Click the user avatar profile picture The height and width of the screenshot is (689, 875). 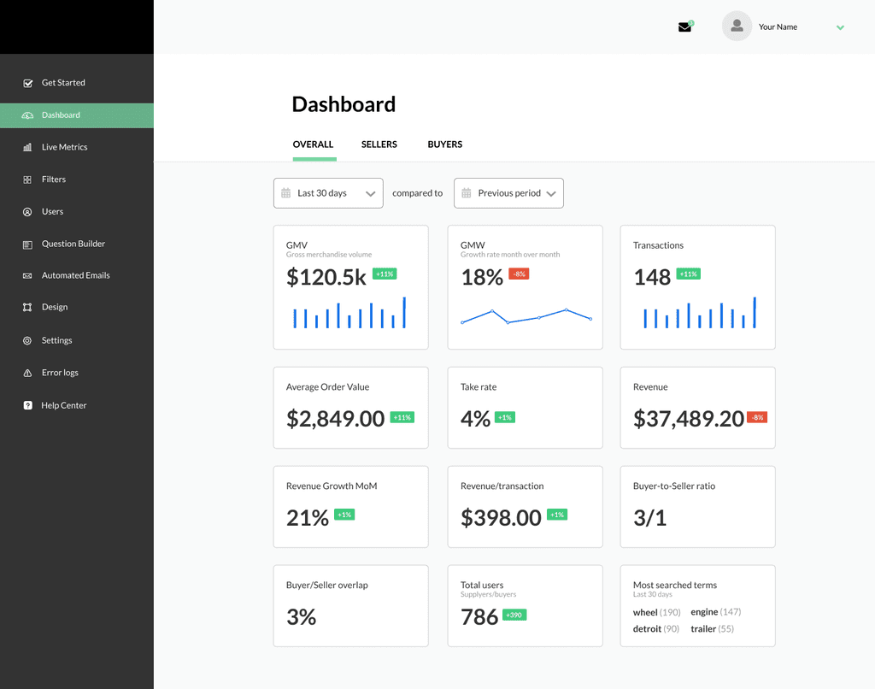[737, 26]
